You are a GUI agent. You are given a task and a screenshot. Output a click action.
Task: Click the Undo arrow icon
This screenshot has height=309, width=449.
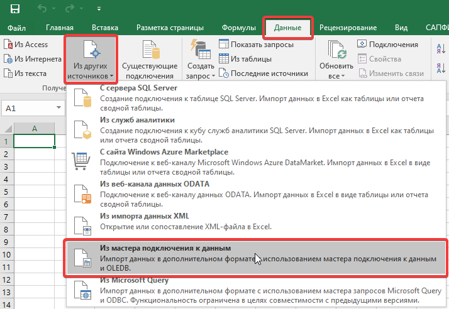(x=42, y=9)
